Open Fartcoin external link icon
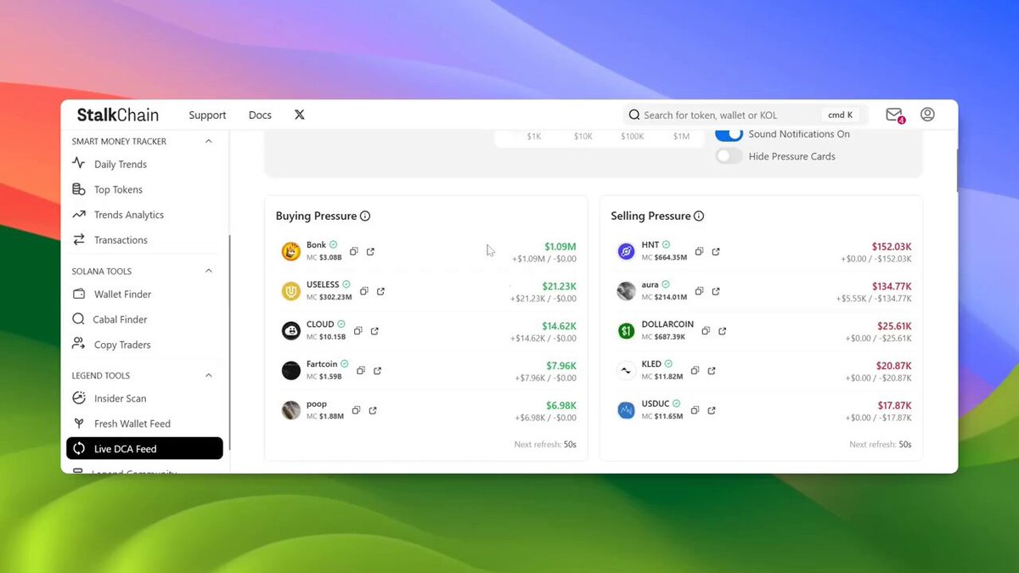This screenshot has width=1019, height=573. (x=377, y=370)
